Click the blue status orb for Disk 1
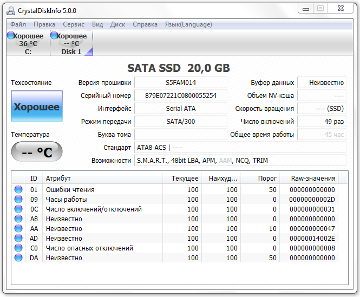Image resolution: width=360 pixels, height=297 pixels. coord(54,35)
